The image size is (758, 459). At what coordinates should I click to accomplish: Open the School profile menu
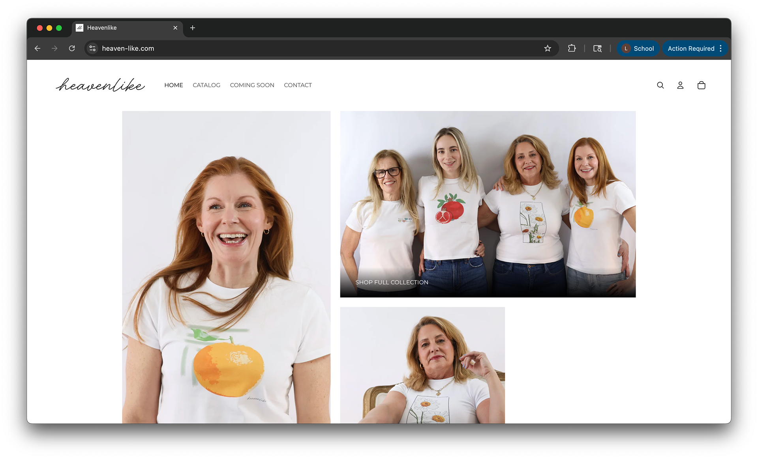[x=638, y=49]
